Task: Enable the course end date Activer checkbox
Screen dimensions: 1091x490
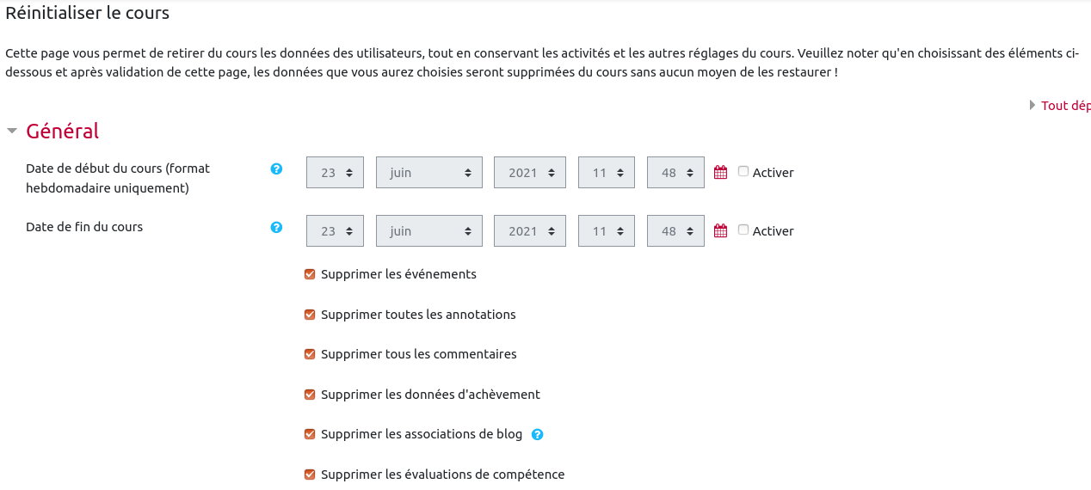Action: click(x=743, y=230)
